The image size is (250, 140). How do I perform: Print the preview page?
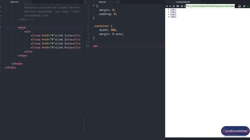coord(239,6)
